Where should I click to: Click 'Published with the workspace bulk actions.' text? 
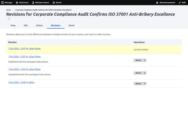pos(28,62)
